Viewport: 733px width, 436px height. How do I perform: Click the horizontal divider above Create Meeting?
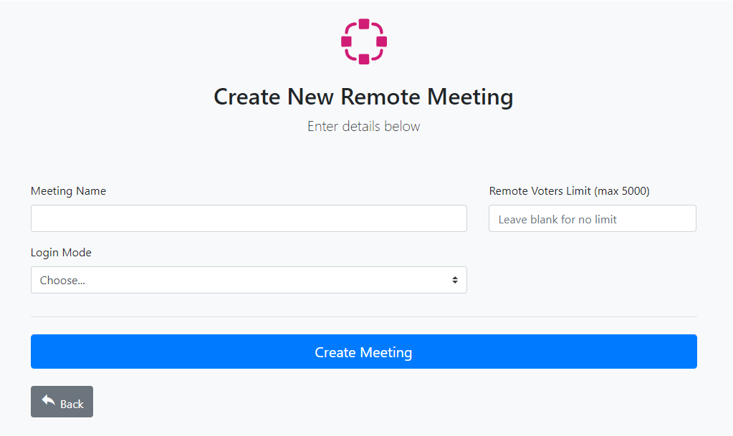(364, 317)
